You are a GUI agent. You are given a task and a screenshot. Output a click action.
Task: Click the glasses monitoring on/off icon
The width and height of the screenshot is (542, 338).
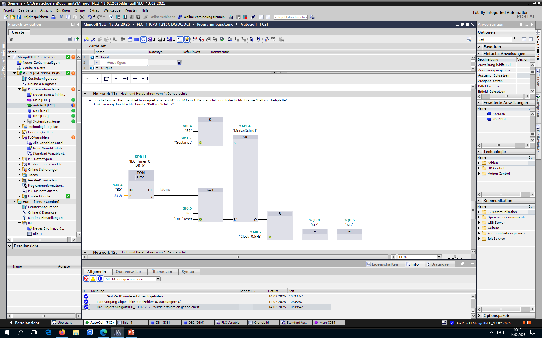click(273, 39)
